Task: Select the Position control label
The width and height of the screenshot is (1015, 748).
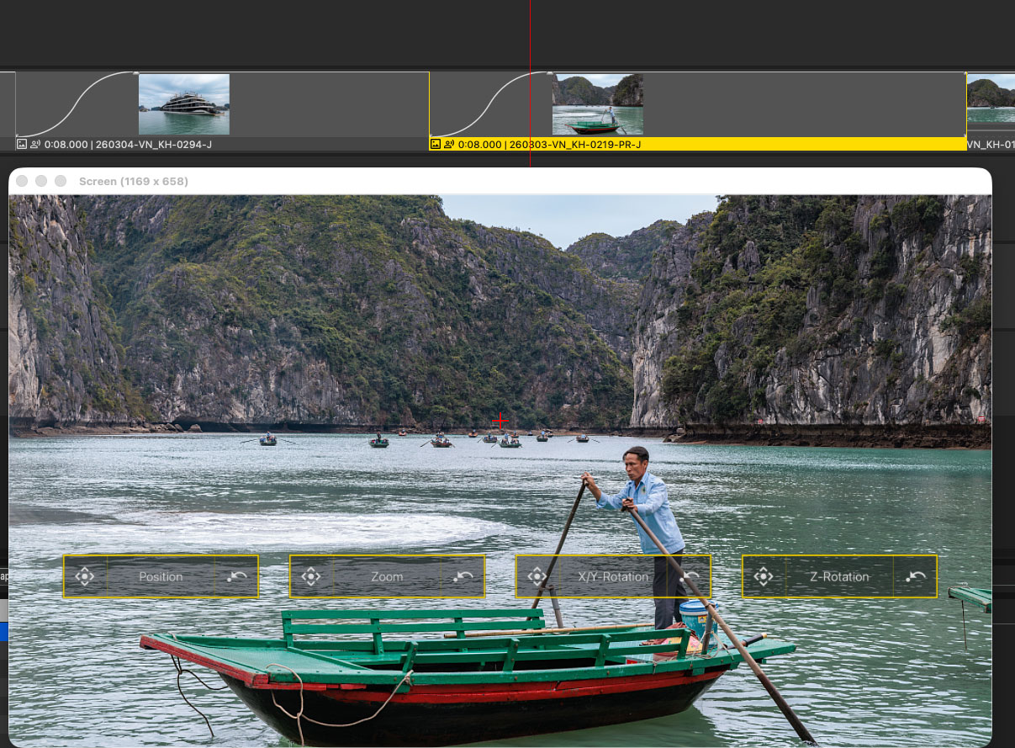Action: pos(161,577)
